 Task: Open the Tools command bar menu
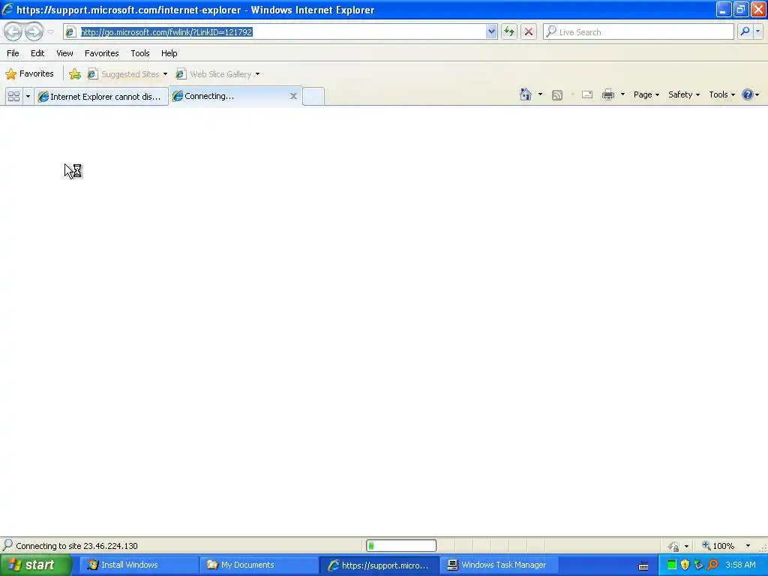pos(721,94)
